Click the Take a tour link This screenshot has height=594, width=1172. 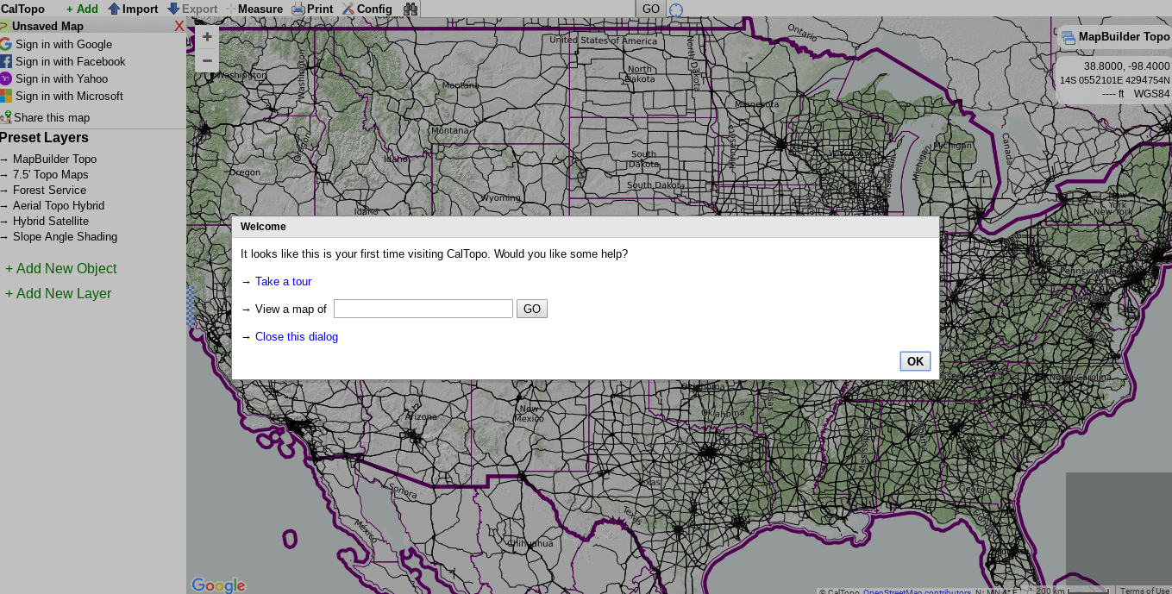pyautogui.click(x=283, y=281)
